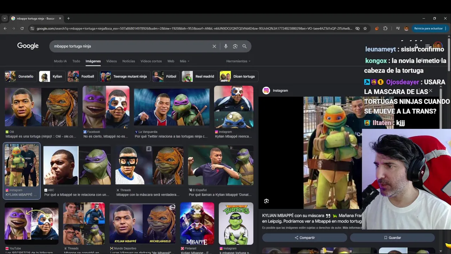Open the Threads masked Mbappé thumbnail
Screen dimensions: 451x254
point(149,165)
